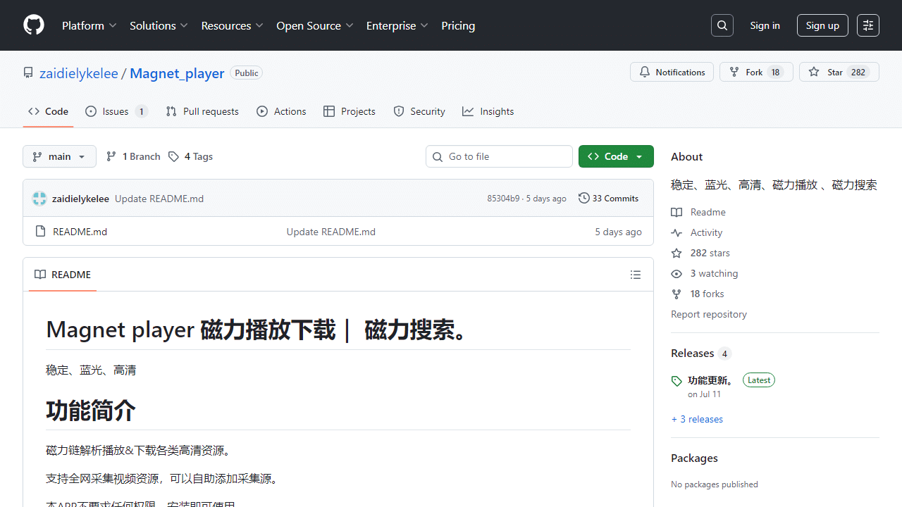Click the fork icon beside 18 forks
The image size is (902, 507).
pos(676,294)
